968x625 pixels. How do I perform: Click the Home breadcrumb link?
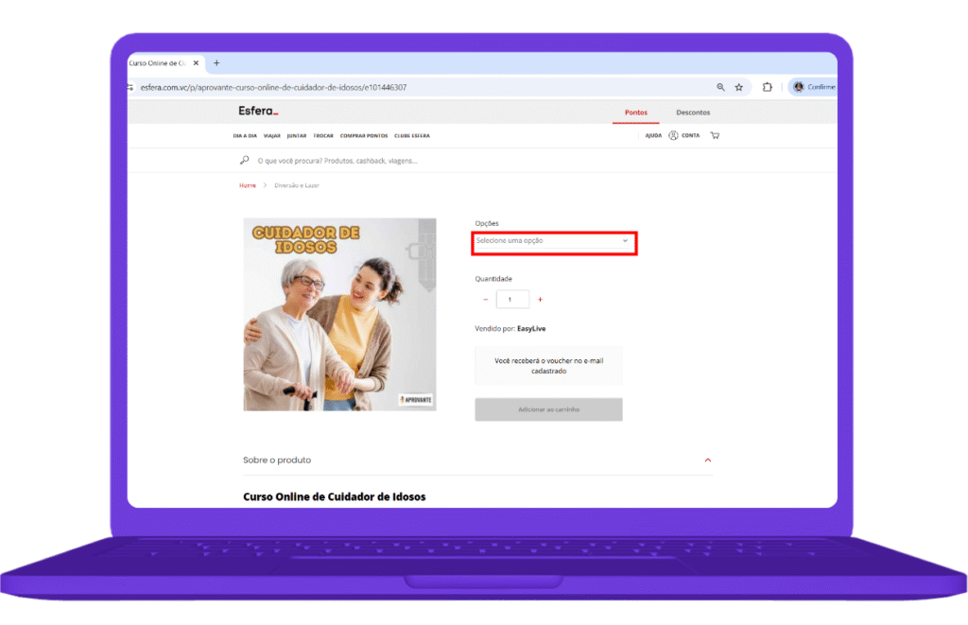coord(247,185)
